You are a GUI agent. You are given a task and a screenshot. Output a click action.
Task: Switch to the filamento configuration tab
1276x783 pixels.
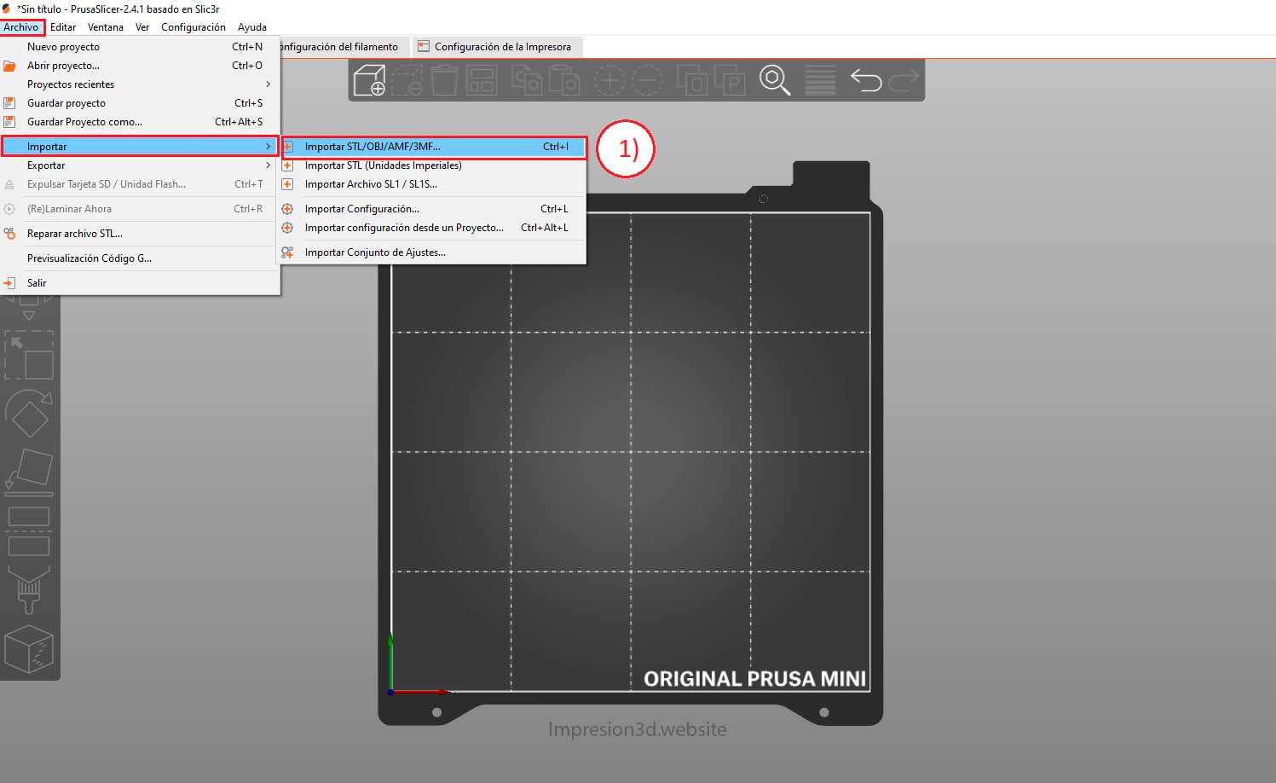[x=344, y=47]
